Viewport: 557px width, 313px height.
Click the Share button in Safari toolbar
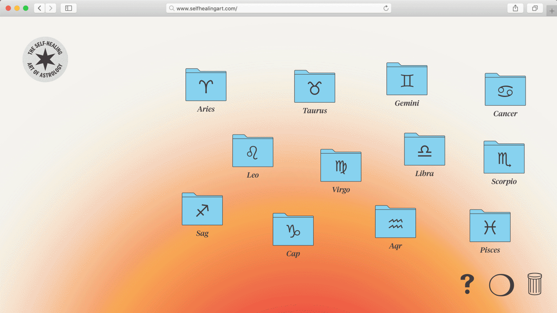(x=515, y=8)
